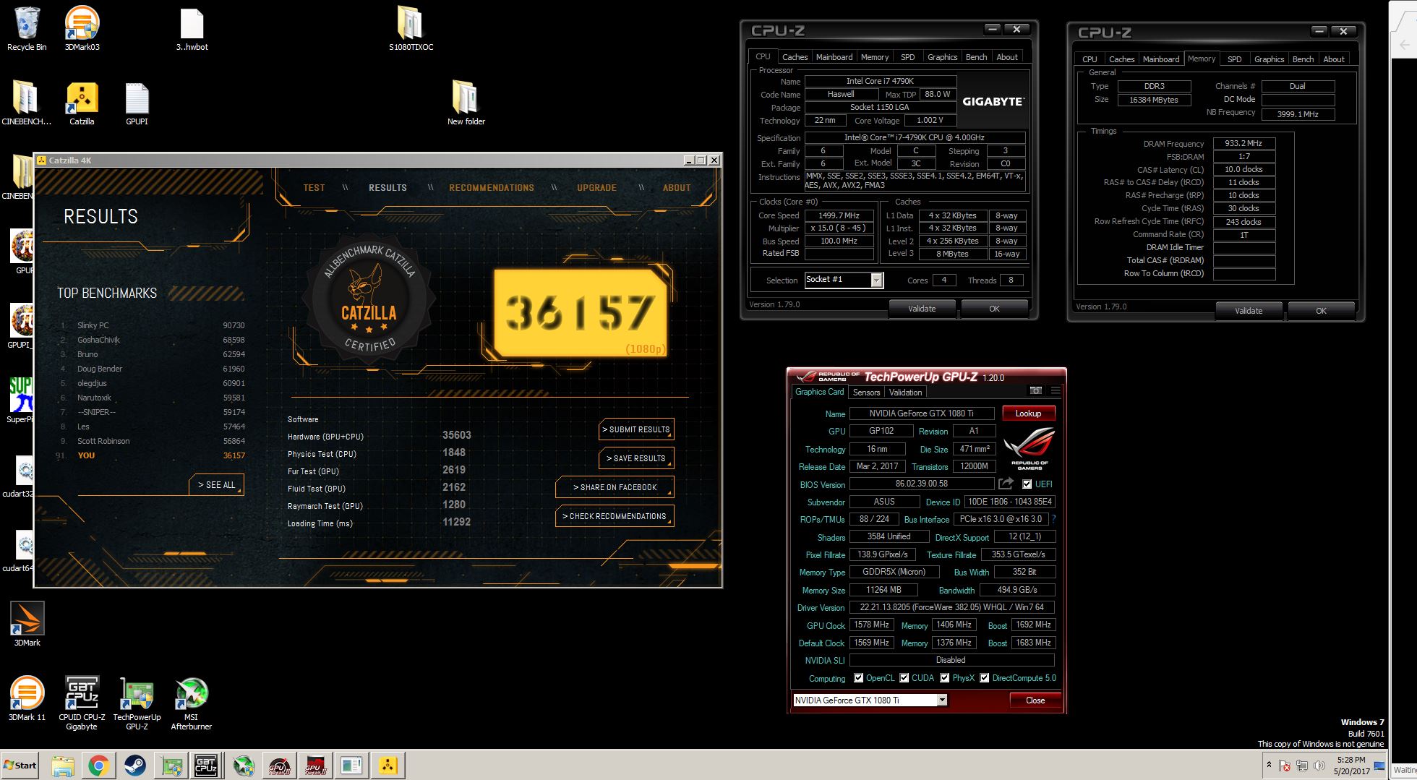This screenshot has height=780, width=1417.
Task: Select 'GoshaChivik' benchmark row
Action: click(153, 340)
